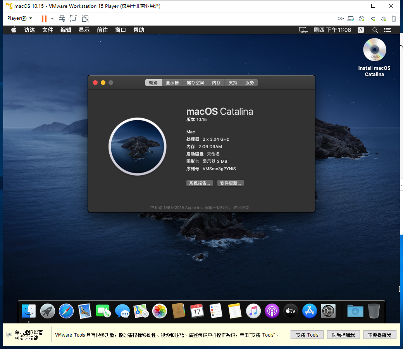Close About This Mac red button
Viewport: 403px width, 349px height.
pos(95,83)
